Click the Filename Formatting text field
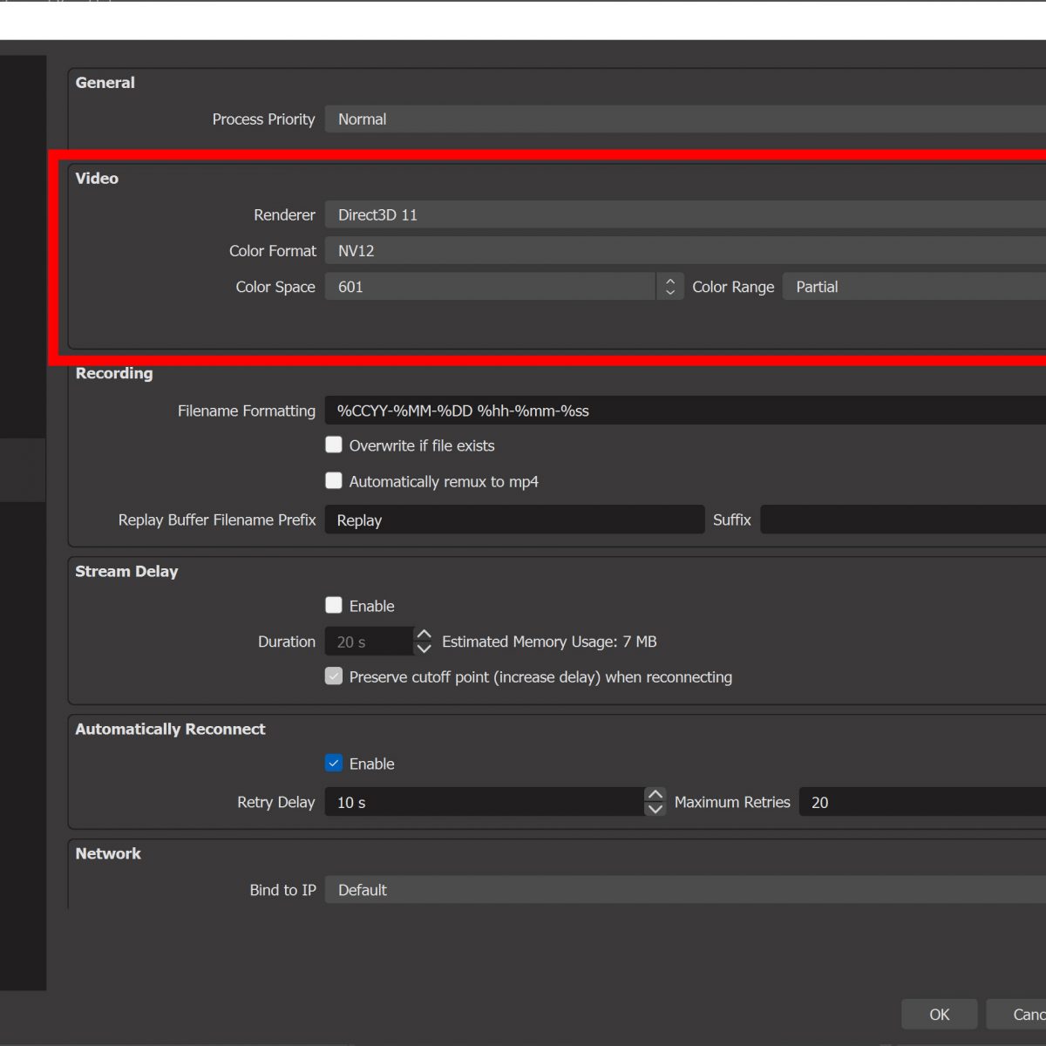1046x1046 pixels. [684, 411]
